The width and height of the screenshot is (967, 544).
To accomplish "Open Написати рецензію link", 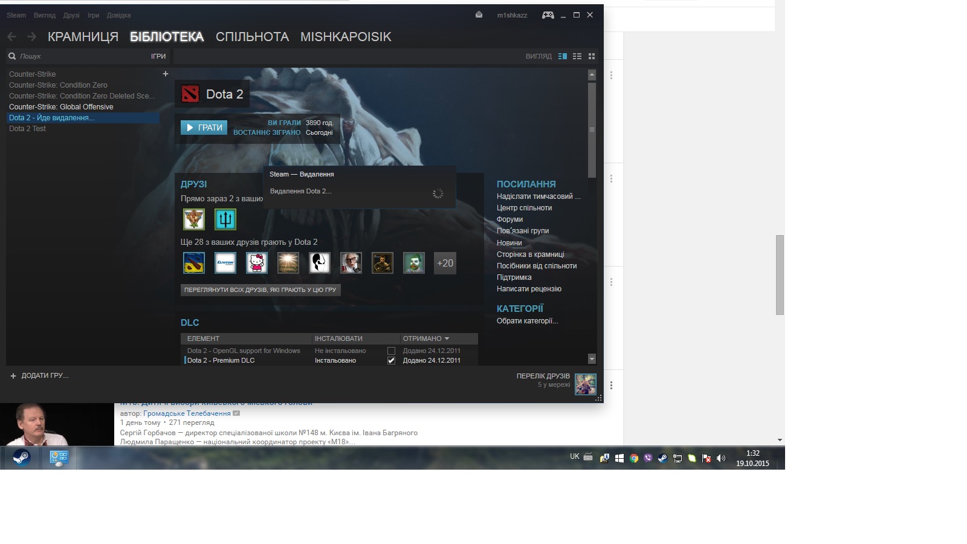I will coord(529,289).
